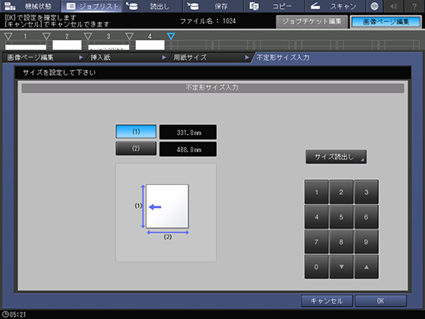Screen dimensions: 425x319
Task: Select insertion marker triangle before page 3
Action: pos(88,36)
